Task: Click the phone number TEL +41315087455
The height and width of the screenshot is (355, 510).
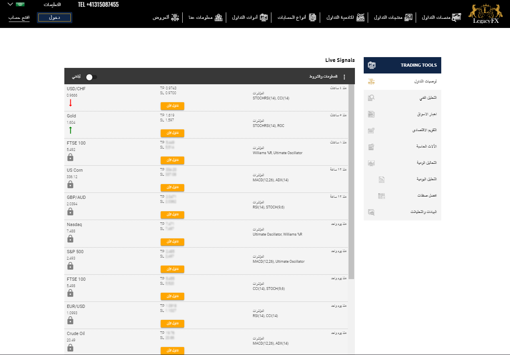Action: coord(98,5)
